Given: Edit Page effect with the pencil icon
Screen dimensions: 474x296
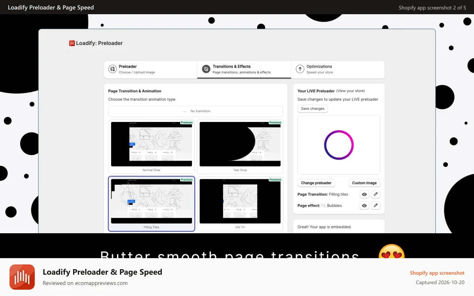Looking at the screenshot, I should coord(376,205).
